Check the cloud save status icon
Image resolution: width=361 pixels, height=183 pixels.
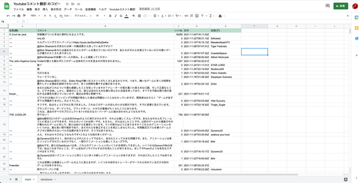(x=79, y=4)
